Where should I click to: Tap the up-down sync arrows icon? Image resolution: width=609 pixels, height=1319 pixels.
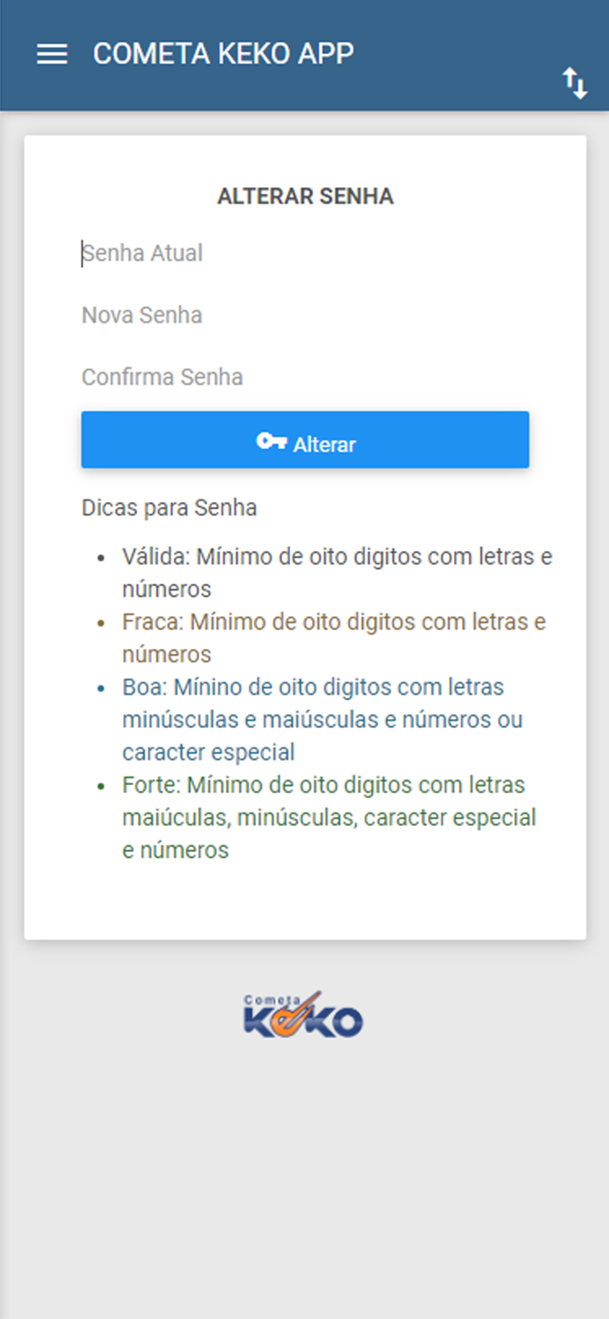(x=573, y=83)
